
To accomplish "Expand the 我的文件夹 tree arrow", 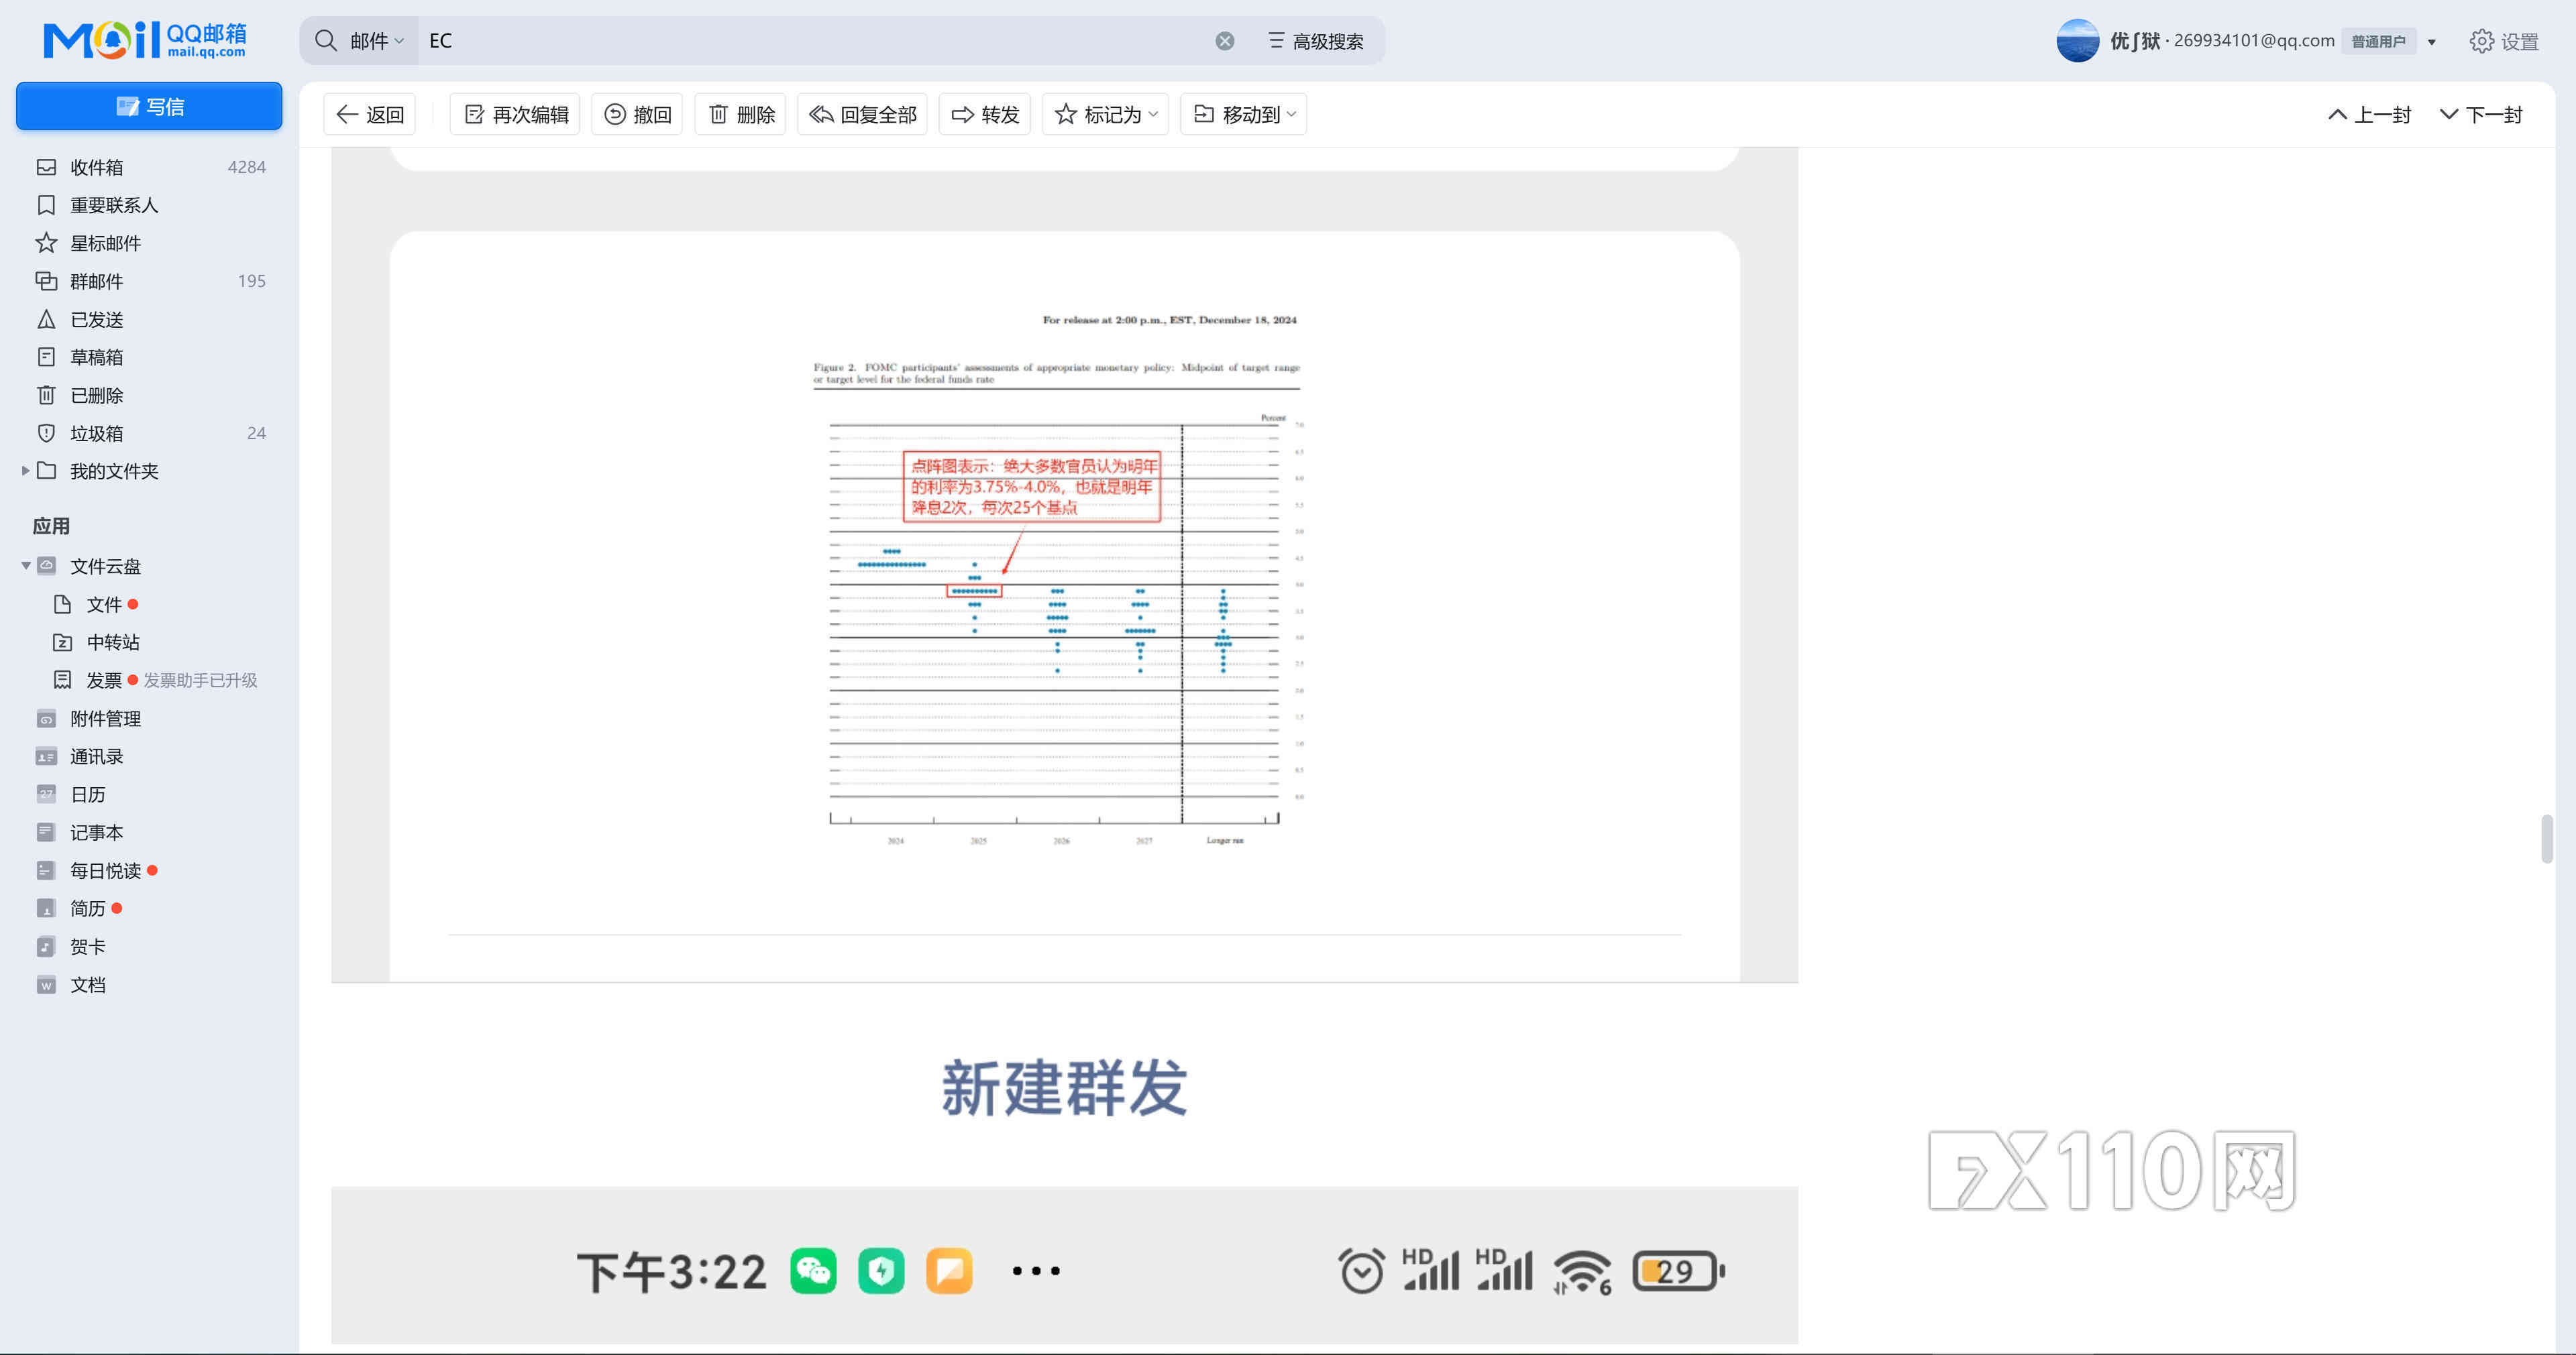I will tap(25, 471).
